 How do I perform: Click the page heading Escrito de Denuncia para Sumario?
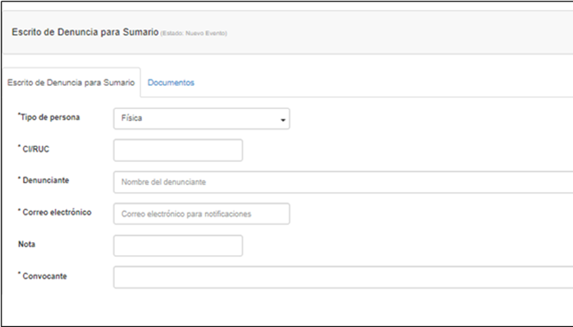[x=84, y=32]
